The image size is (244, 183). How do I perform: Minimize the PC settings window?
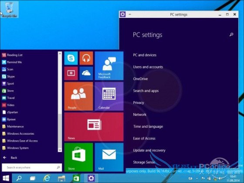(220, 15)
